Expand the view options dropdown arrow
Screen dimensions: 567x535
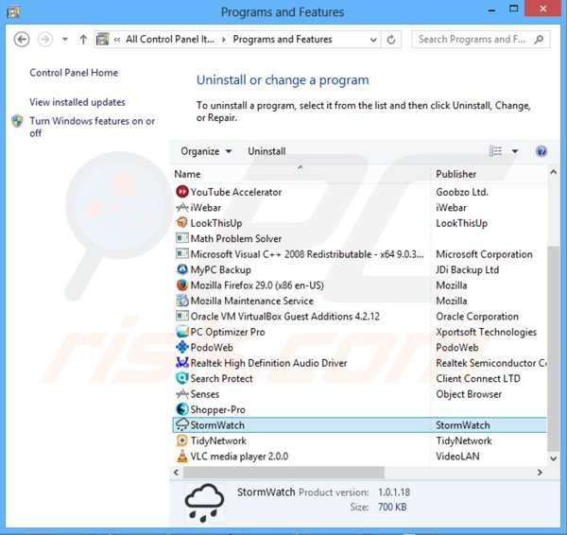(x=515, y=151)
